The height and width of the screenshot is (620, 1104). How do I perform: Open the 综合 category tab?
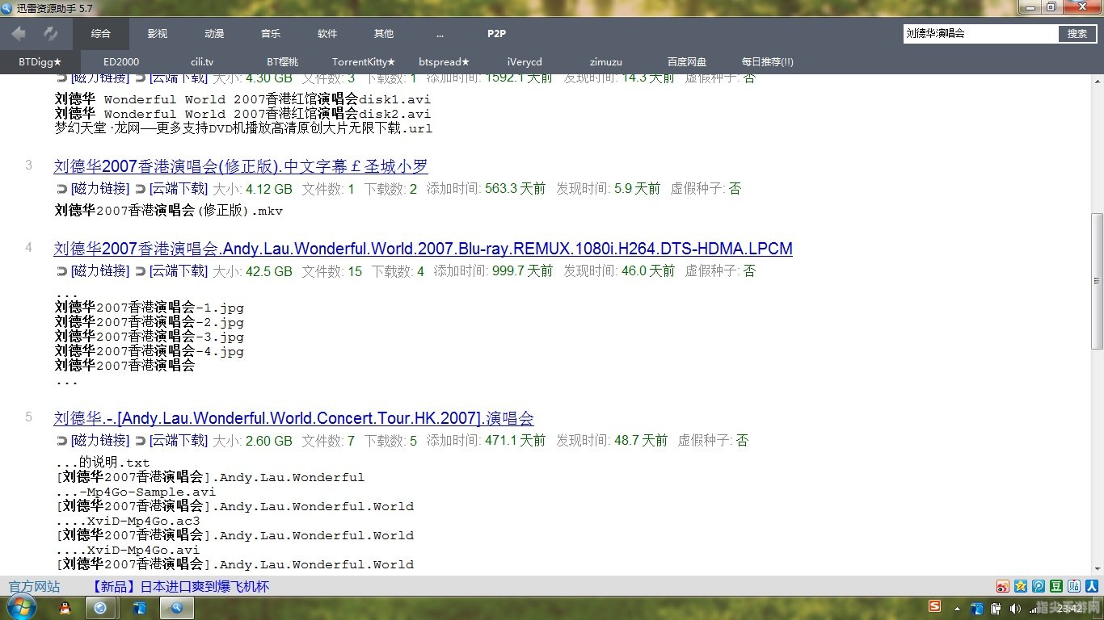[101, 34]
